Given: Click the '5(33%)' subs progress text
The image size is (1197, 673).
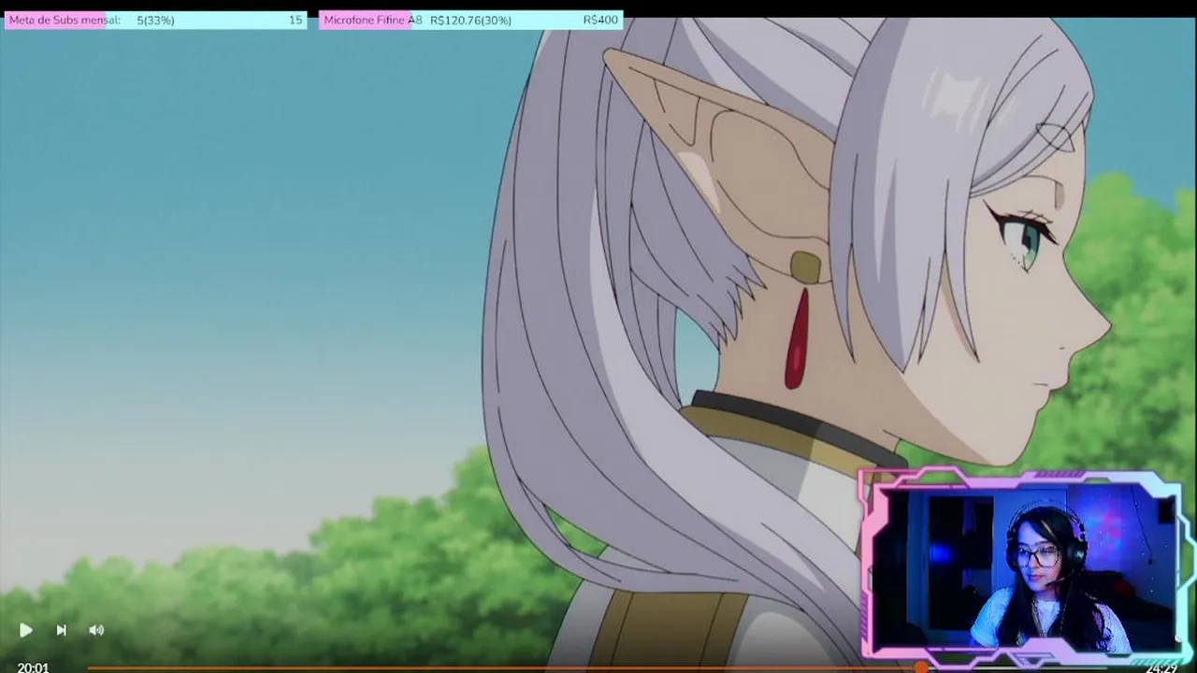Looking at the screenshot, I should click(155, 20).
